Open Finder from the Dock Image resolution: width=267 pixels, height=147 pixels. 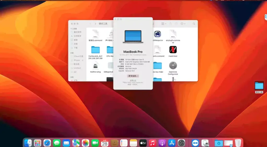(28, 143)
